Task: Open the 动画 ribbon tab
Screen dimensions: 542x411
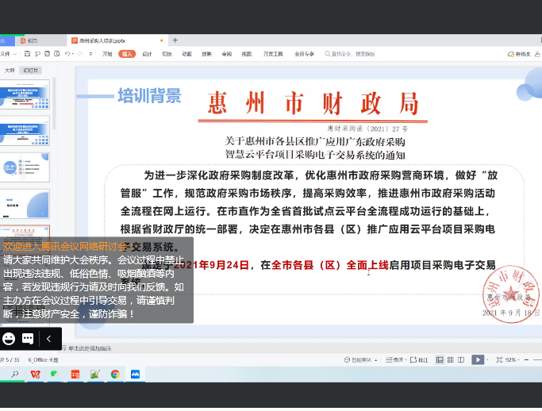Action: pos(186,54)
